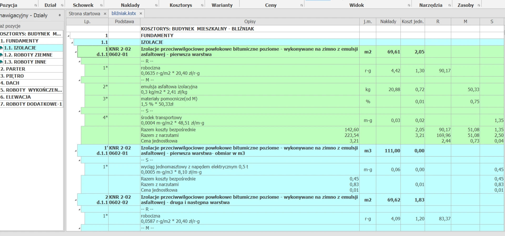This screenshot has height=236, width=505.
Task: Open the Dział group dialog launcher
Action: [x=62, y=5]
